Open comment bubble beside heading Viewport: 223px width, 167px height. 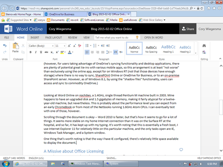[x=181, y=149]
